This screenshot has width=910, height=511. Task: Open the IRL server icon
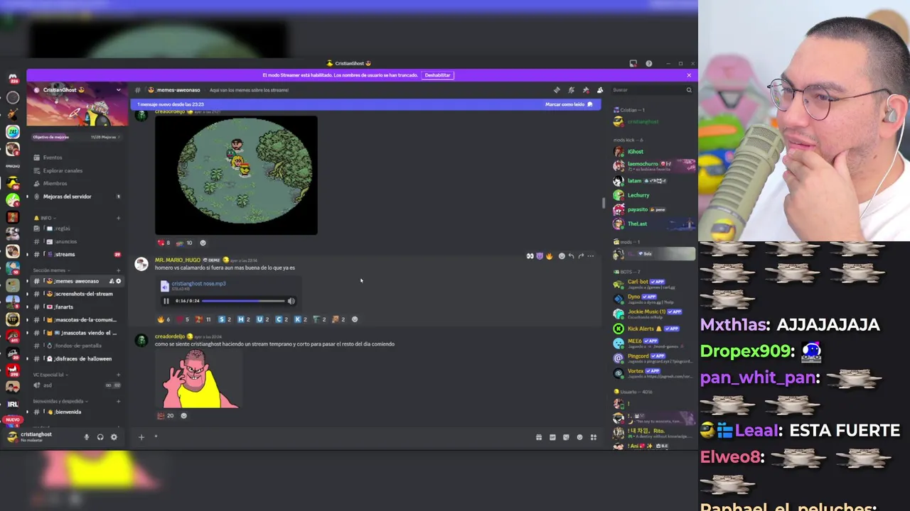pyautogui.click(x=13, y=404)
